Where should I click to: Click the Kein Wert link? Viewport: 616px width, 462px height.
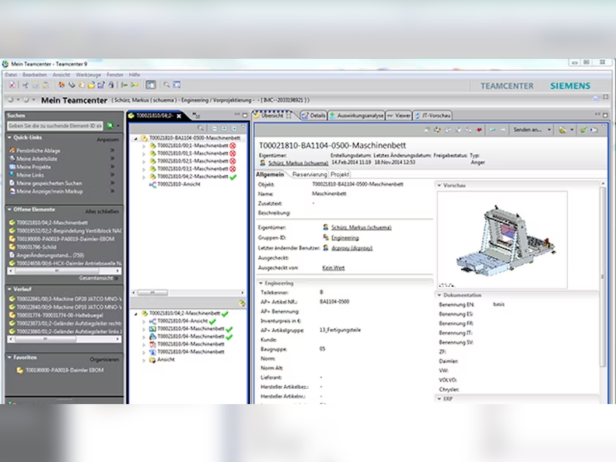point(333,268)
